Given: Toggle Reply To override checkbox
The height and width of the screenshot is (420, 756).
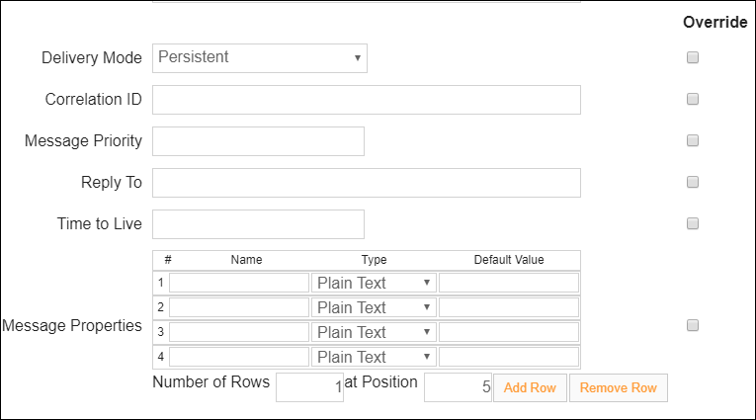Looking at the screenshot, I should tap(693, 182).
